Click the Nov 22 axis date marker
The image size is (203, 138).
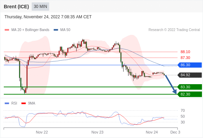[42, 132]
